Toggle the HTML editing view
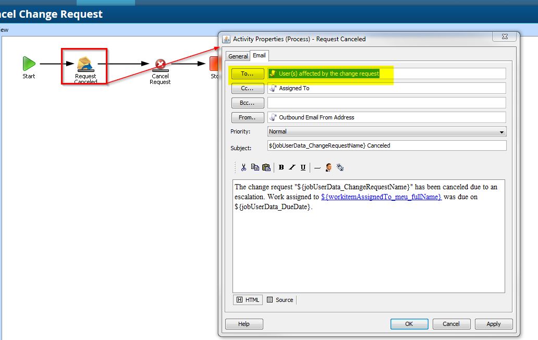Viewport: 538px width, 340px height. pyautogui.click(x=247, y=300)
